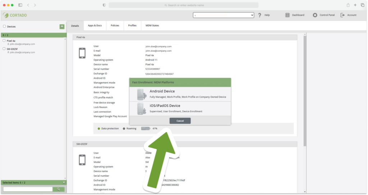This screenshot has width=368, height=195.
Task: Click the Help link
Action: [267, 15]
